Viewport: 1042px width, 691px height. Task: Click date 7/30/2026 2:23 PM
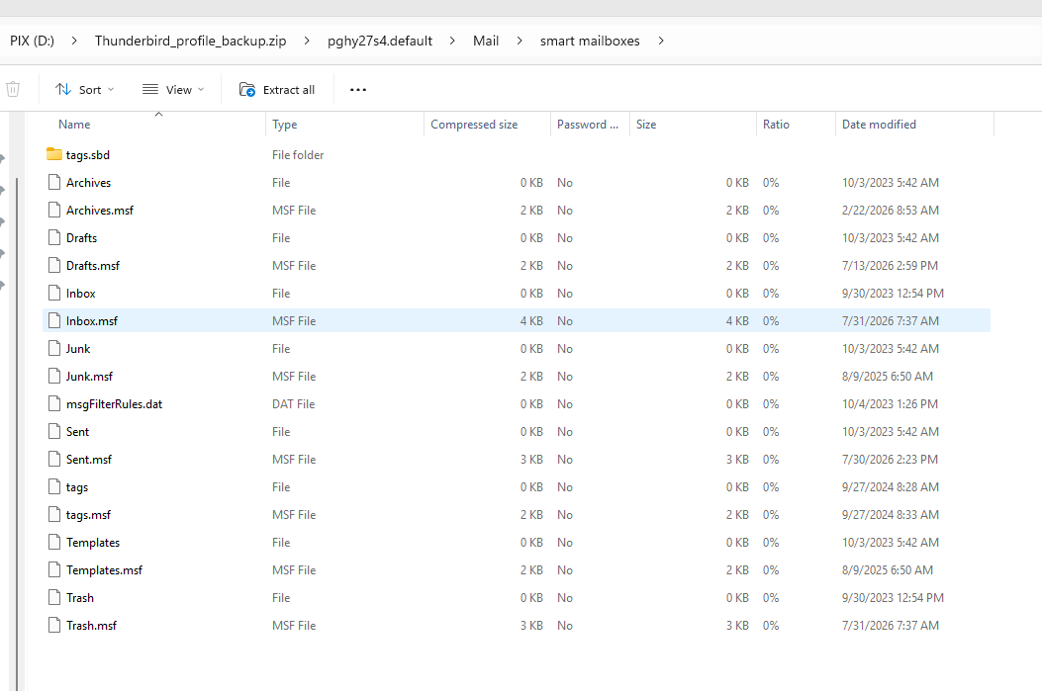pos(890,460)
